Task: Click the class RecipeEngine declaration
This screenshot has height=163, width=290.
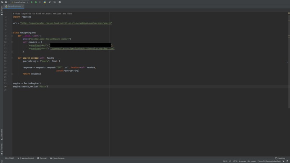Action: click(24, 32)
